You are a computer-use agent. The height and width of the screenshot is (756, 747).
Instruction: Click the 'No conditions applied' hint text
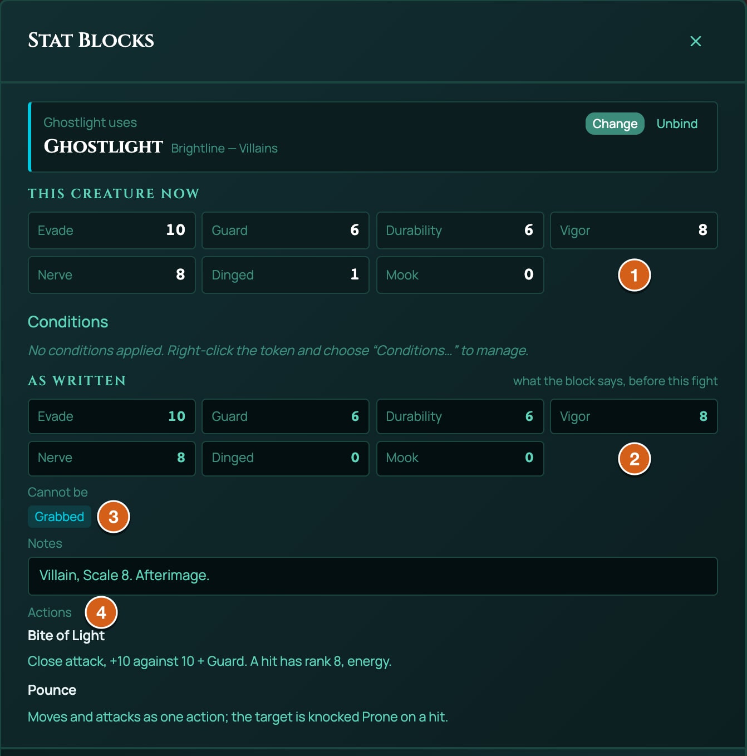pyautogui.click(x=278, y=351)
